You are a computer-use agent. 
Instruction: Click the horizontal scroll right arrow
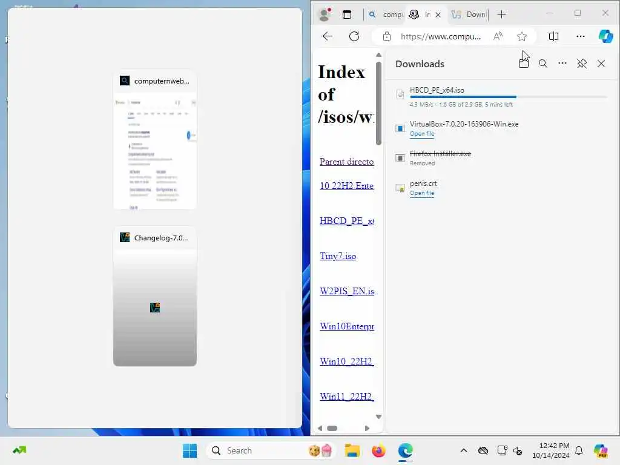(367, 428)
